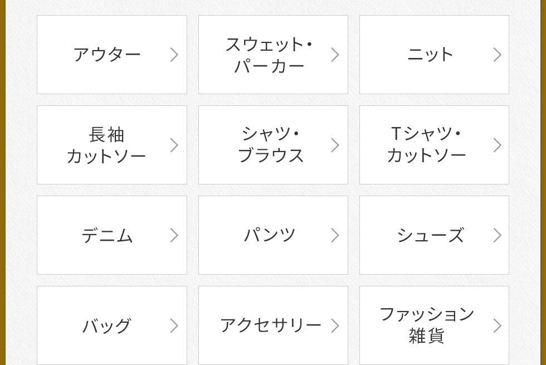Click the chevron arrow next to アウター
The width and height of the screenshot is (546, 365).
pyautogui.click(x=174, y=55)
